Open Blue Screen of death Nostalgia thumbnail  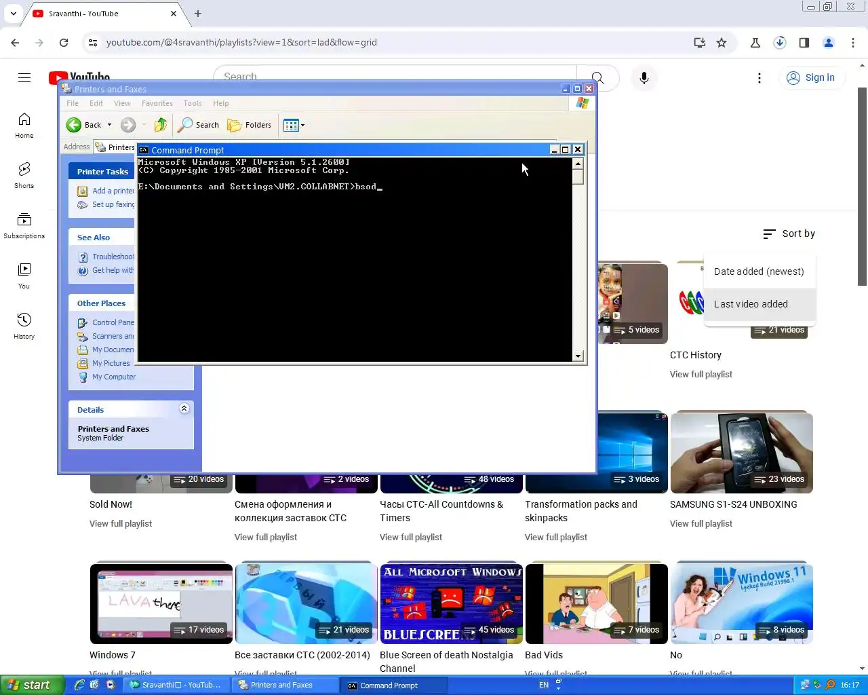pos(452,603)
